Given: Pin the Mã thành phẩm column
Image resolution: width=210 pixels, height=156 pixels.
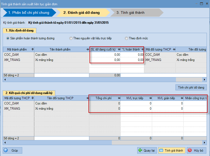Looking at the screenshot, I should coord(32,49).
